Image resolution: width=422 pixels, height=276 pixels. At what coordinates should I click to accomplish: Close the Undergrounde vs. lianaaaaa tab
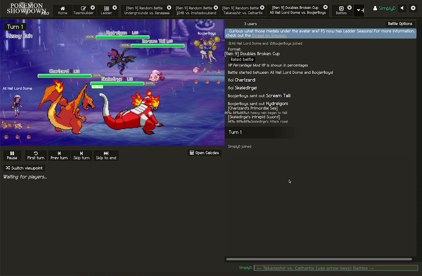[169, 8]
